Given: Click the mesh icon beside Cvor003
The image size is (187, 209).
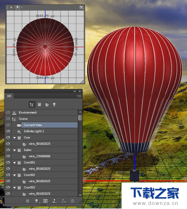Looking at the screenshot, I should click(x=19, y=187).
